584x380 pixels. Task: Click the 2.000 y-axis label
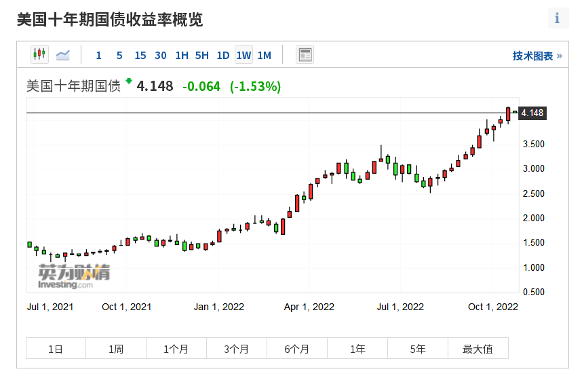534,218
